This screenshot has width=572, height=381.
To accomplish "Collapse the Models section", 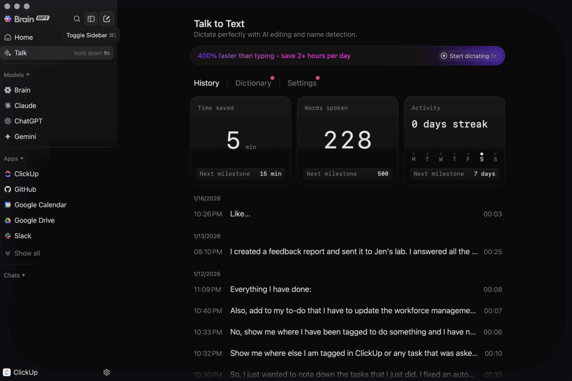I will click(17, 75).
